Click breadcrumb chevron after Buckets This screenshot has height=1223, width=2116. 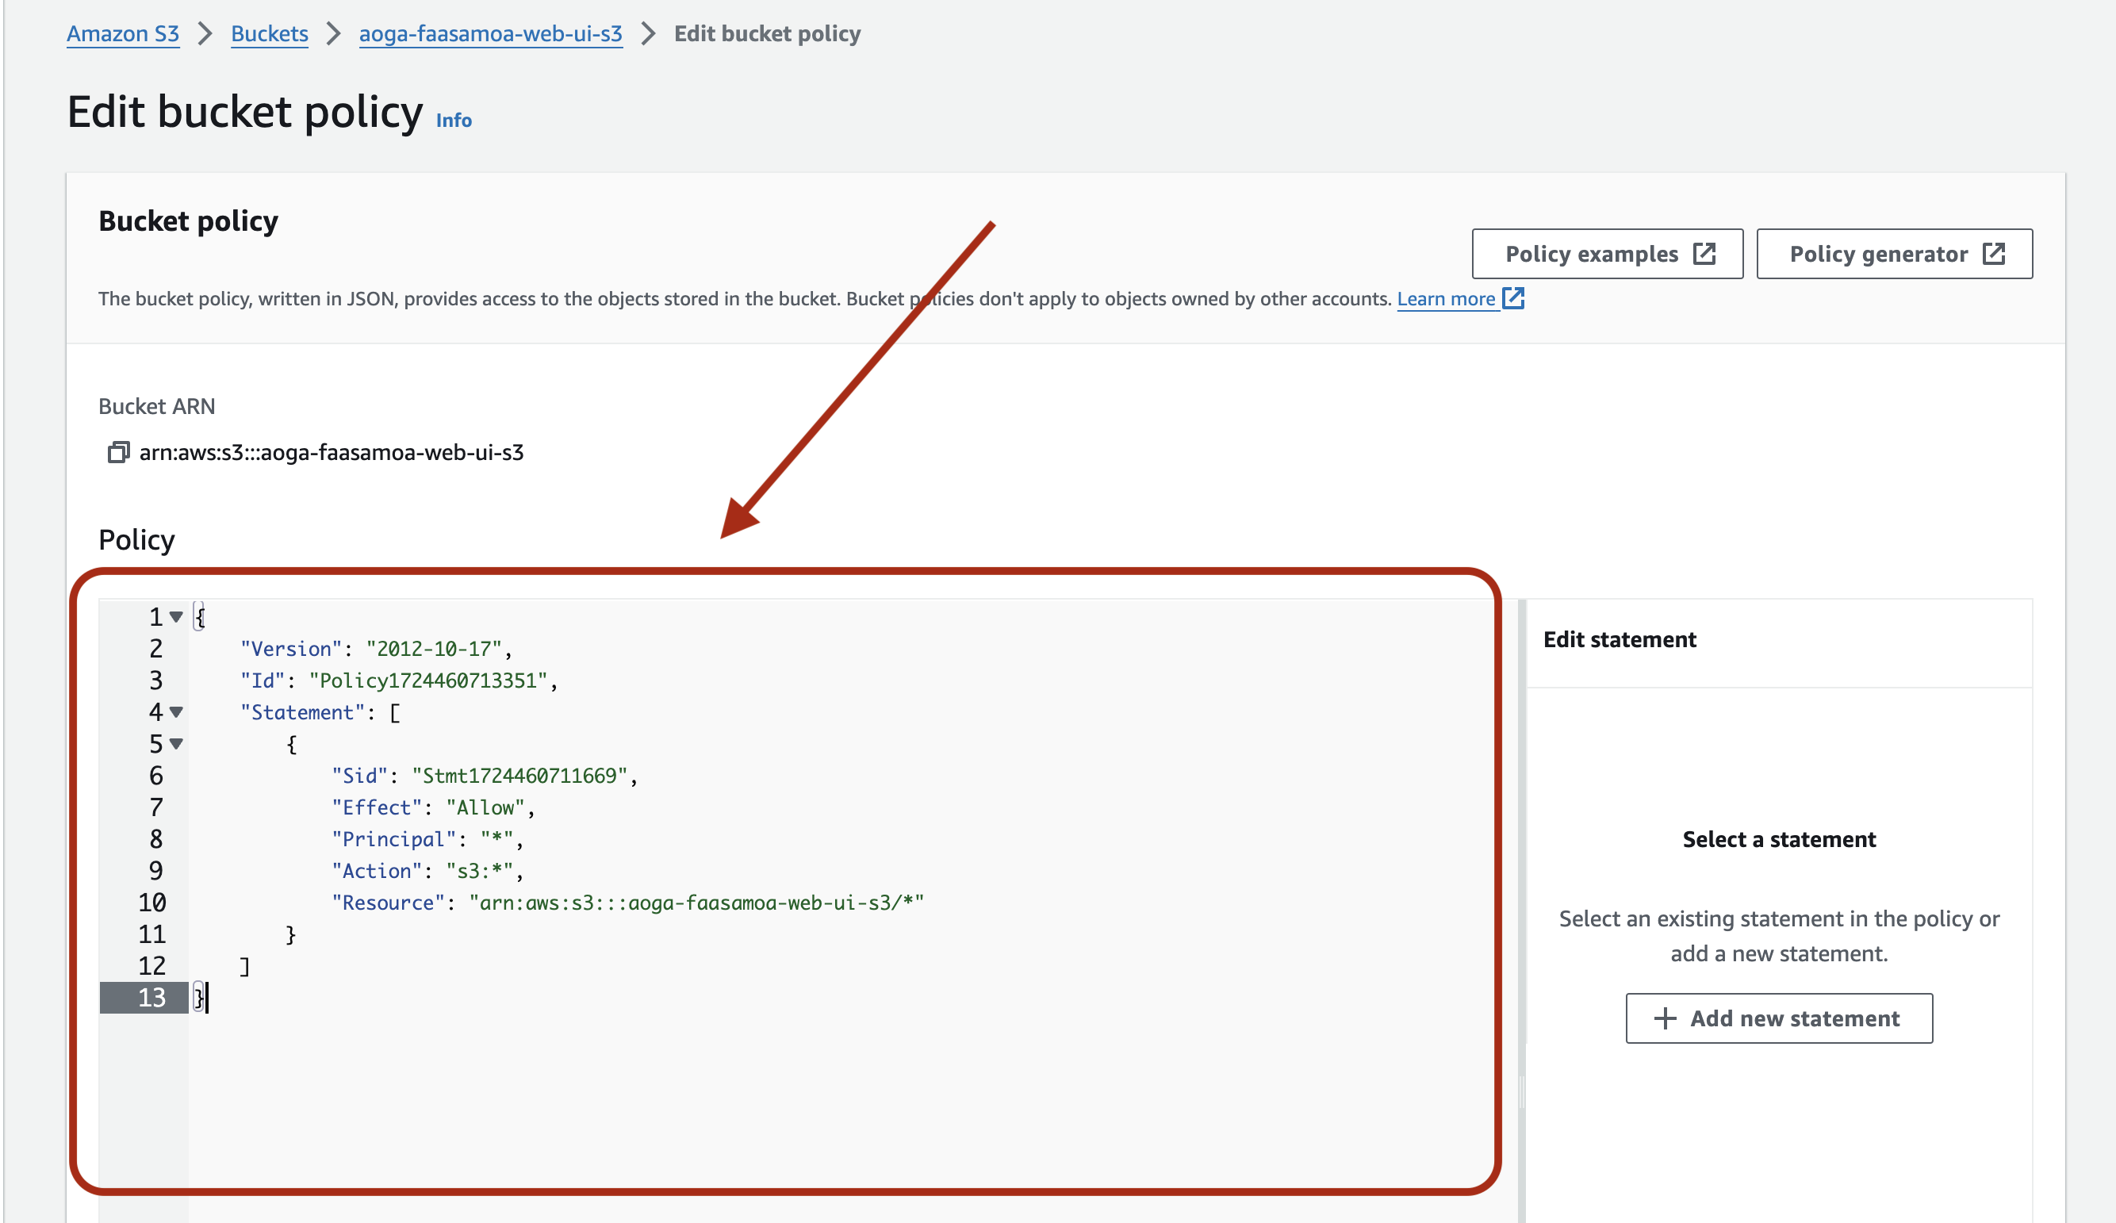click(x=333, y=33)
